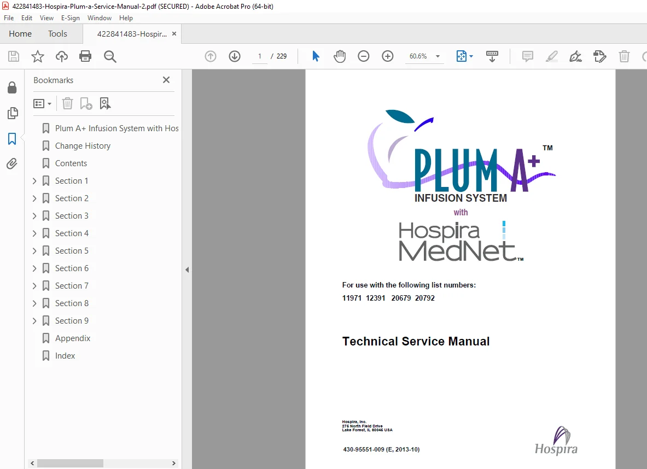Click the find current bookmark icon
Screen dimensions: 647x469
coord(105,103)
